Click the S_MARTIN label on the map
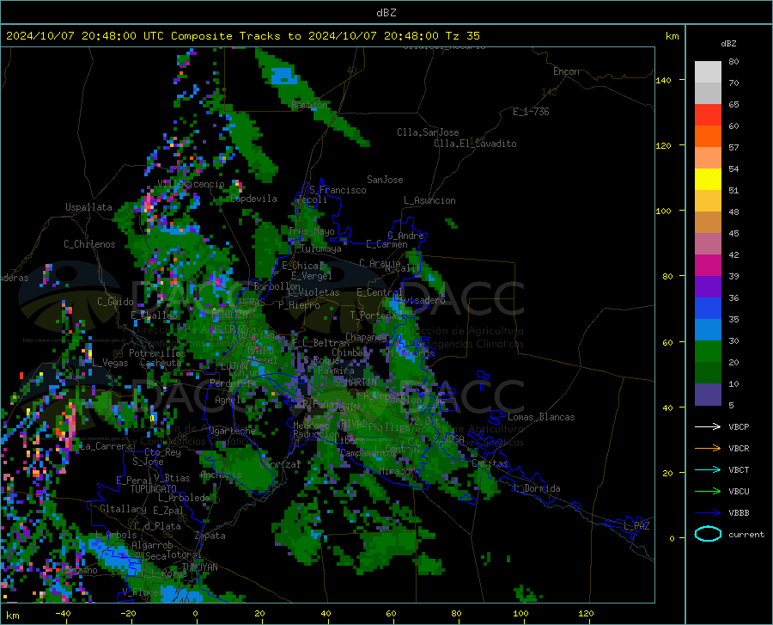The height and width of the screenshot is (625, 773). (356, 382)
